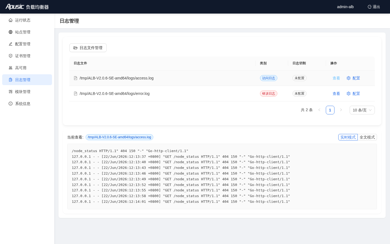Viewport: 390px width, 244px height.
Task: Click the 站点管理 globe icon
Action: 11,32
